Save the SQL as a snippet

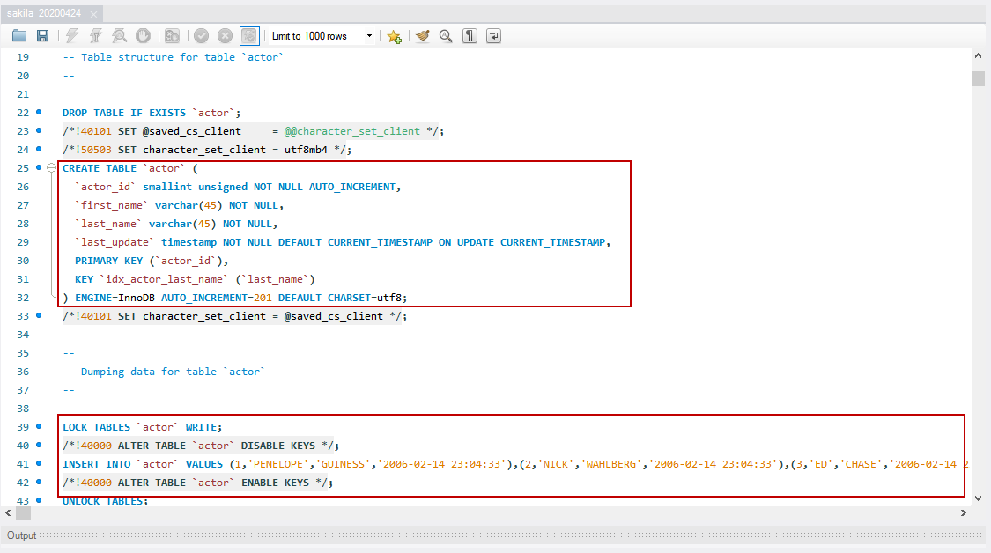(394, 35)
